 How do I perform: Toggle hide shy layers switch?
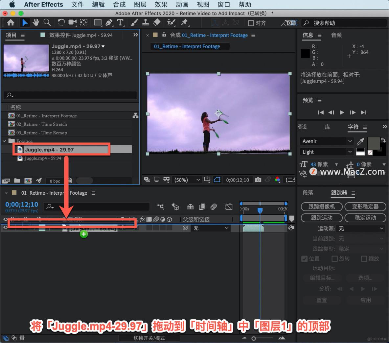point(190,207)
